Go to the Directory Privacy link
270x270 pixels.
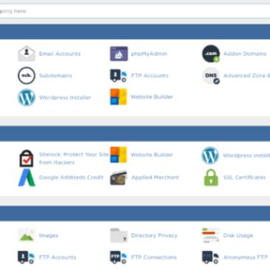[x=155, y=235]
